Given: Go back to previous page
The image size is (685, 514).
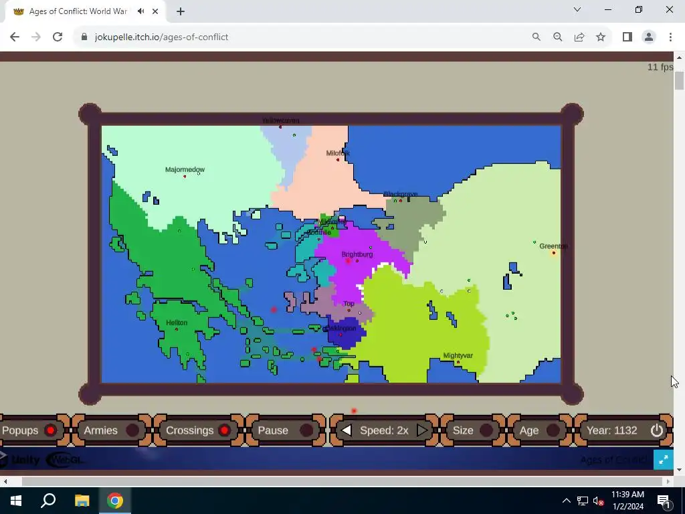Looking at the screenshot, I should 15,37.
